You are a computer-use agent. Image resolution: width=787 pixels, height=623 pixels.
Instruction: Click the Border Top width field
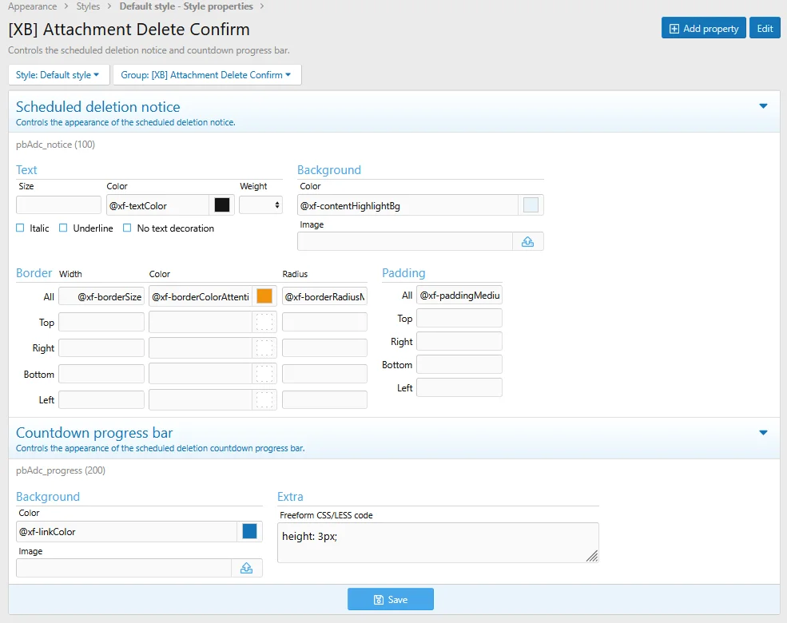[101, 322]
